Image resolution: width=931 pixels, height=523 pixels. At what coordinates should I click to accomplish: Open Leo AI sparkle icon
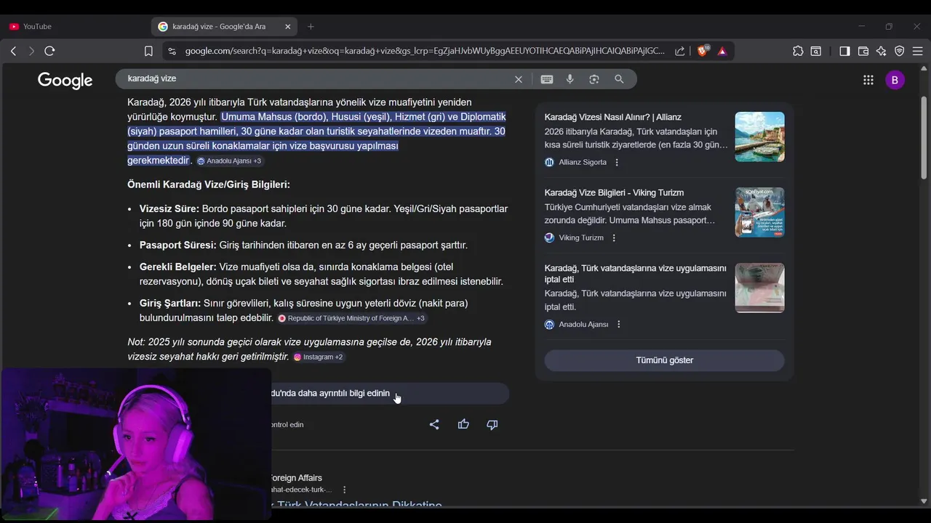point(882,51)
